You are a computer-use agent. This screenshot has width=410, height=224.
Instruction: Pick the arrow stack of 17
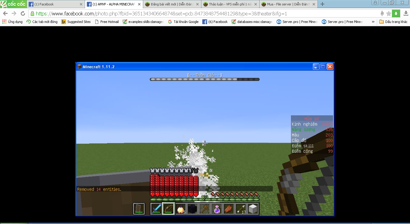pyautogui.click(x=241, y=209)
